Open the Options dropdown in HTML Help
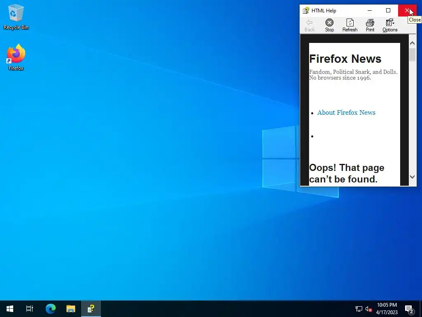 point(390,26)
